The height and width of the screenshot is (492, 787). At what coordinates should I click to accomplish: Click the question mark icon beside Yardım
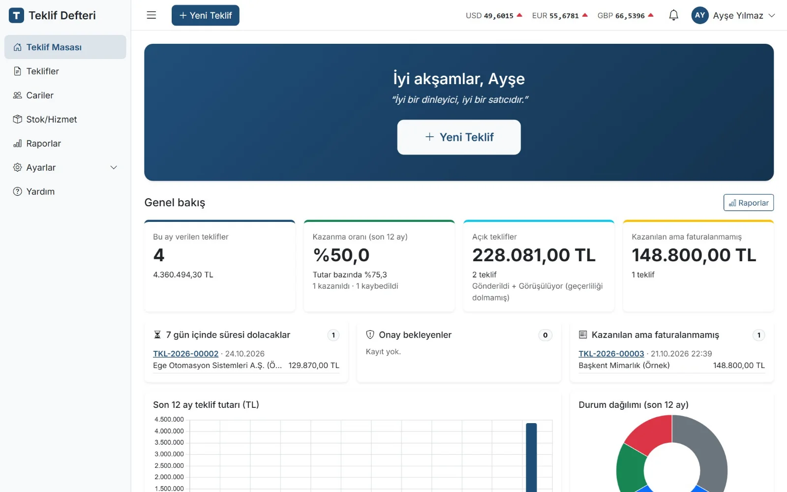(x=18, y=192)
